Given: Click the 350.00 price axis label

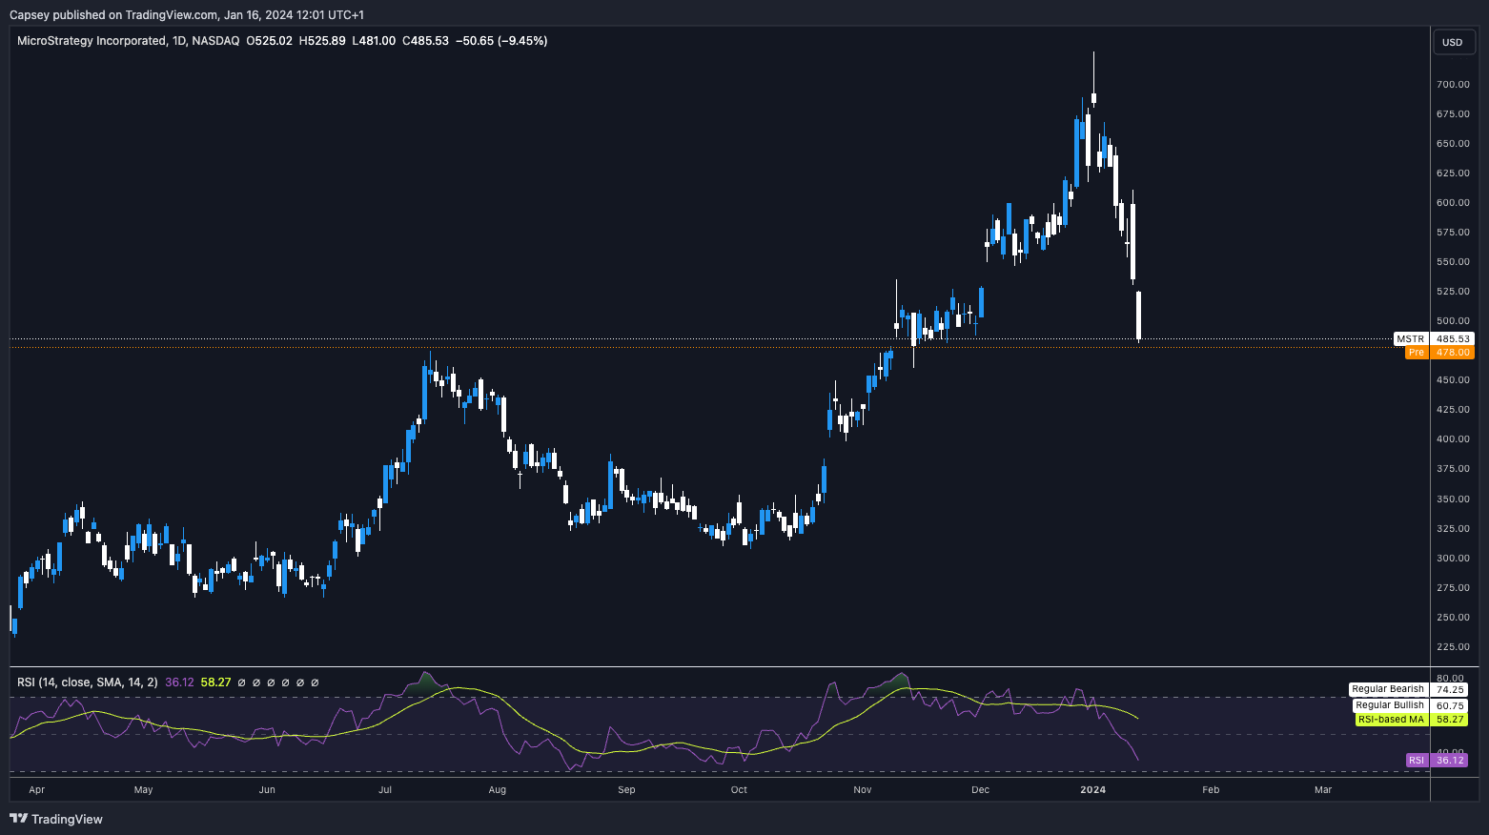Looking at the screenshot, I should tap(1453, 499).
